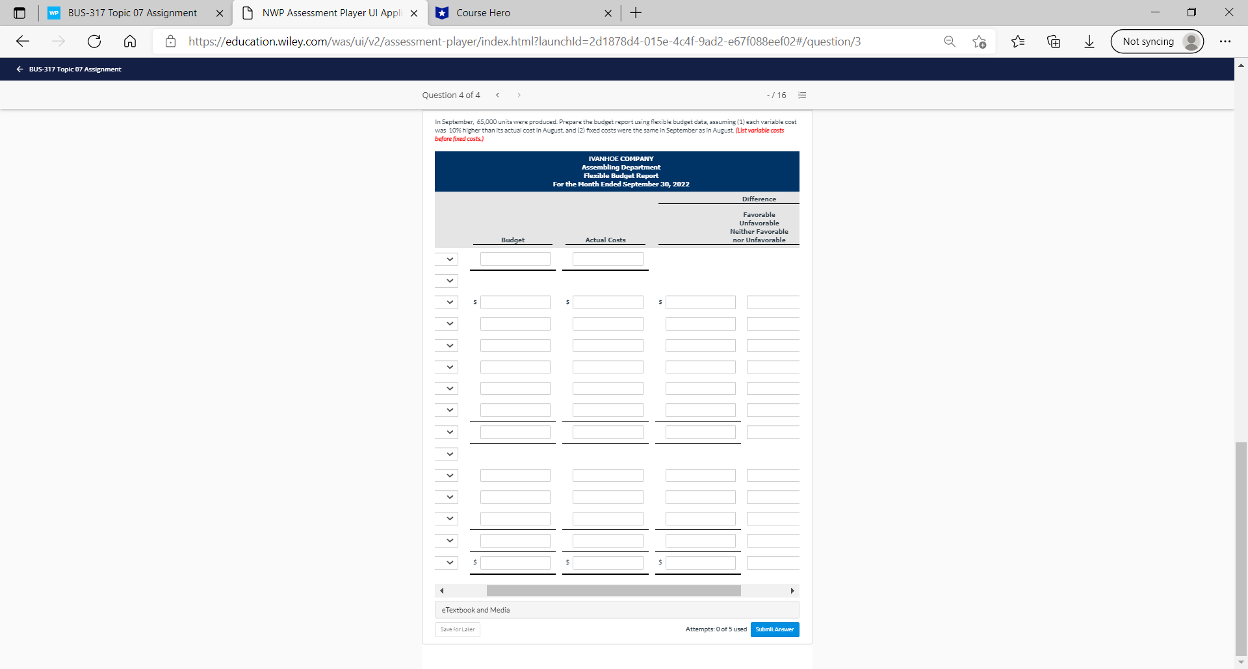Open the Favorites star menu
The height and width of the screenshot is (669, 1248).
[1018, 41]
